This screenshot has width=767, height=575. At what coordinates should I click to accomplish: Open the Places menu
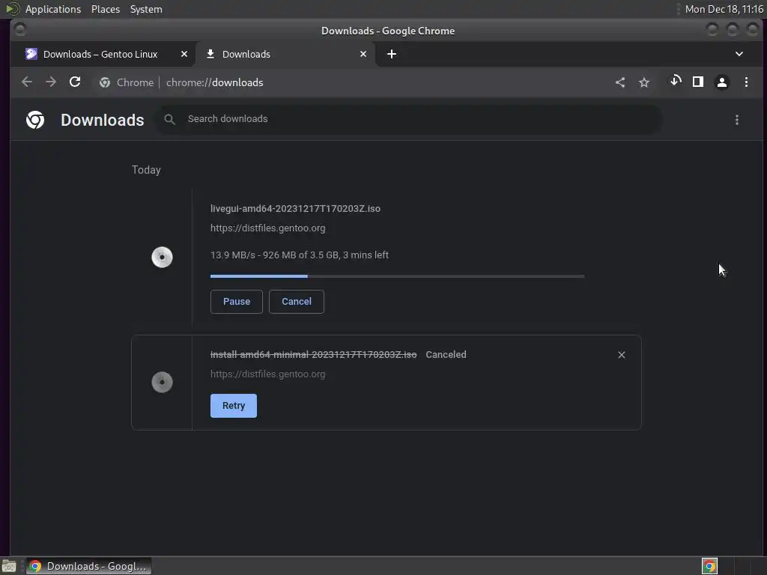[105, 9]
